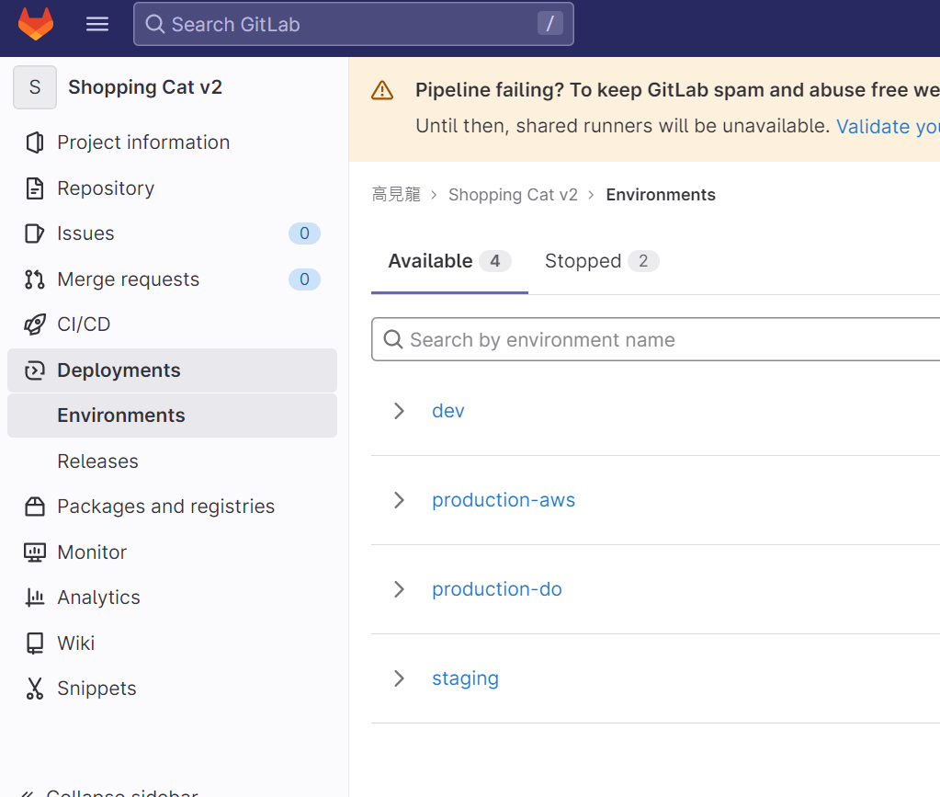Open the staging environment link
Screen dimensions: 940x797
coord(465,678)
